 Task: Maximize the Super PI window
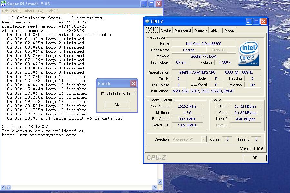(151, 4)
